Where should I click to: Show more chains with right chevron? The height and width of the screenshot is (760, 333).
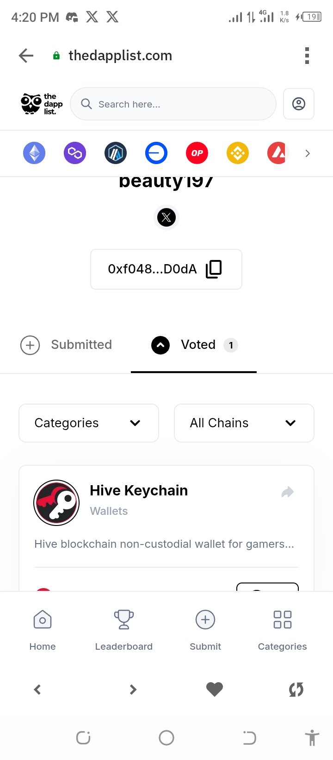[x=308, y=153]
